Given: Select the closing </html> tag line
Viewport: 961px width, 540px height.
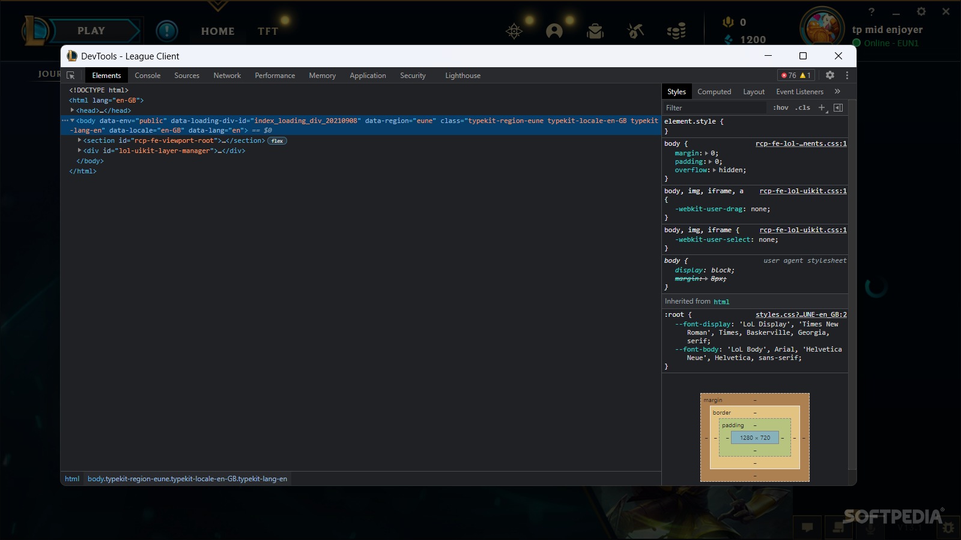Looking at the screenshot, I should click(83, 172).
